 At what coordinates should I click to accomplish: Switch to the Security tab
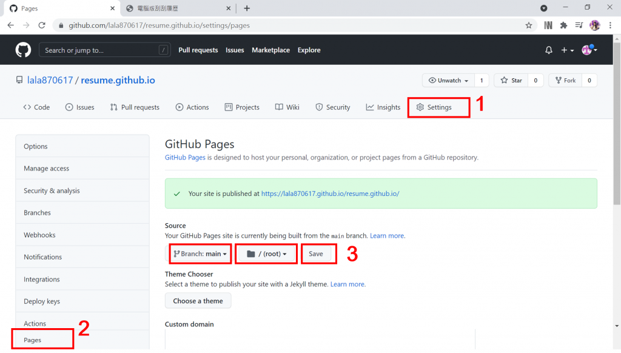pos(333,107)
